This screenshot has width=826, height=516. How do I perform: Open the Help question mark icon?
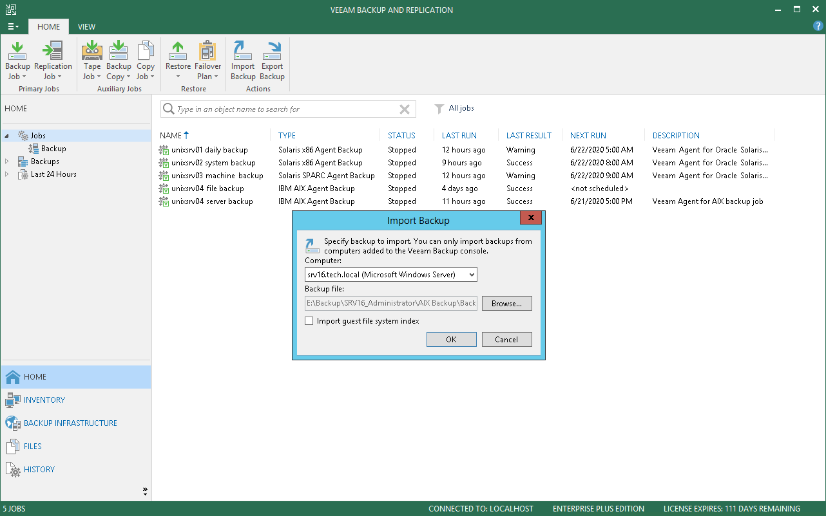coord(818,26)
